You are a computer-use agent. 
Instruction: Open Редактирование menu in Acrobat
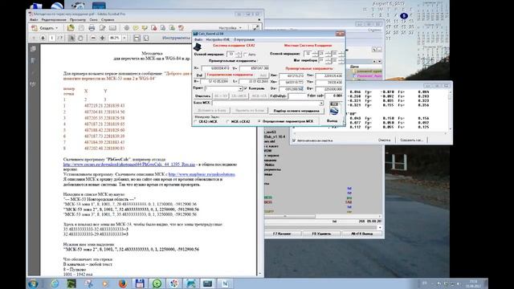point(54,20)
